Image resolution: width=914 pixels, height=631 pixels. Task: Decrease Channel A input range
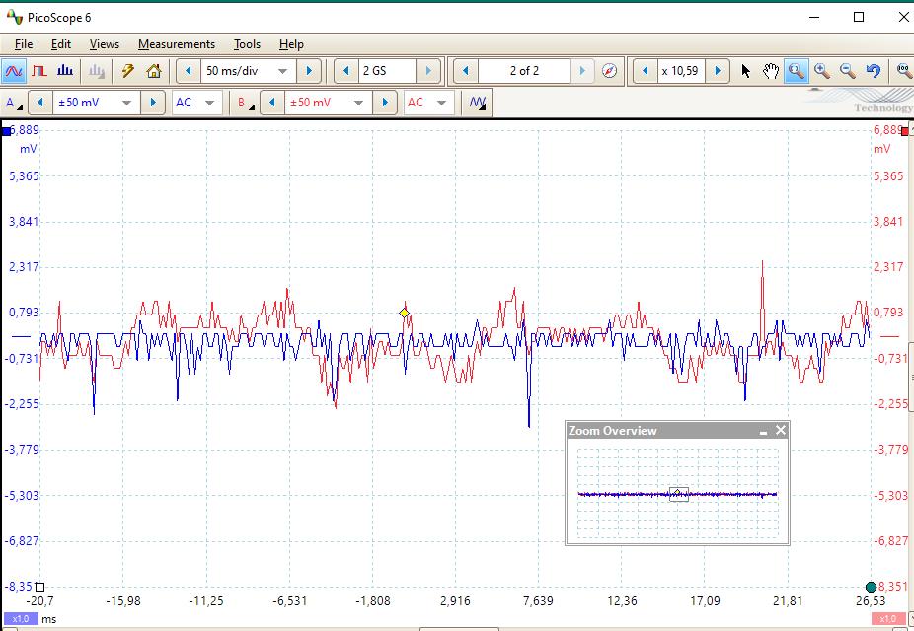pos(40,103)
